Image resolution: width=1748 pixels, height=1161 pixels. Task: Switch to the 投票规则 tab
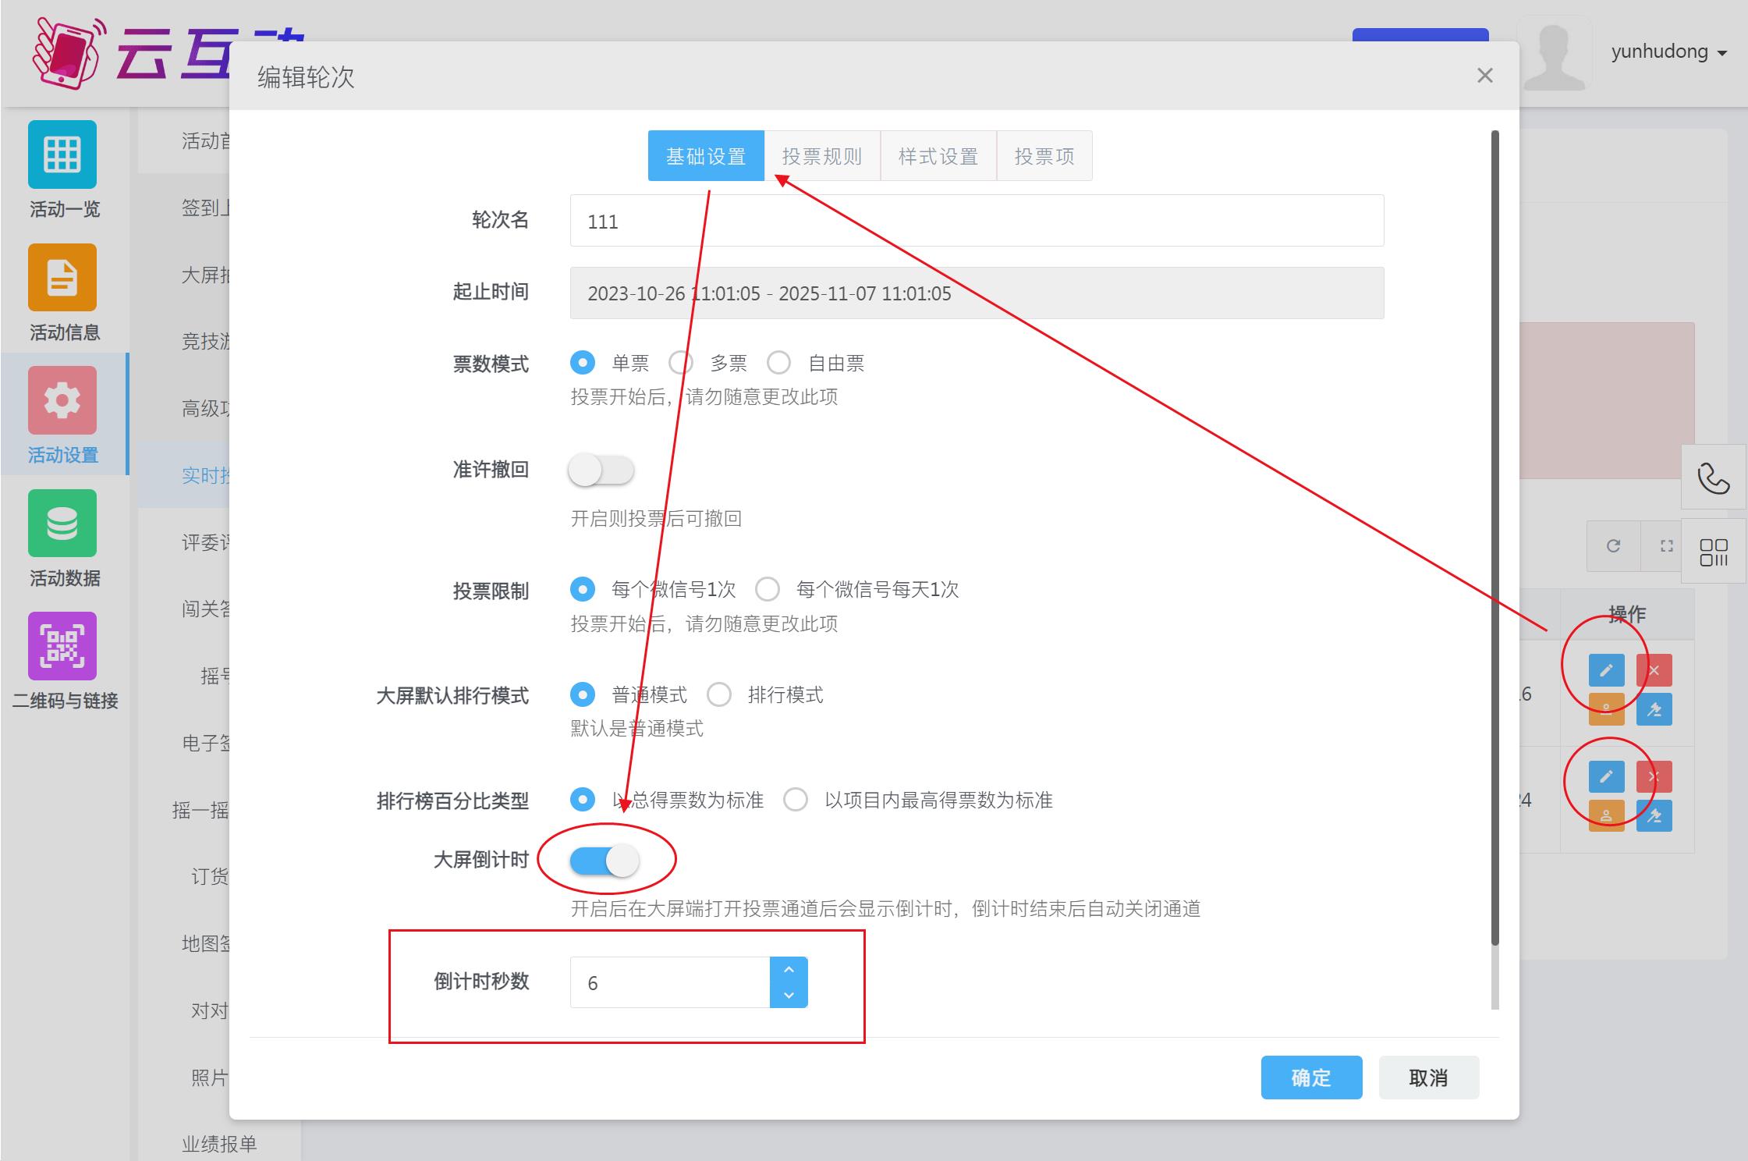[x=821, y=156]
